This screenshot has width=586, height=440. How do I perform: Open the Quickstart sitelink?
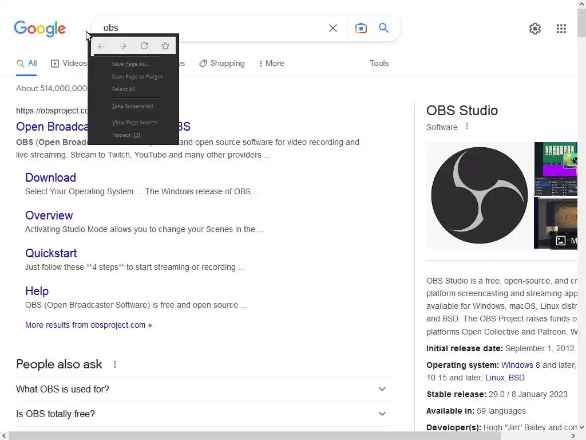51,253
